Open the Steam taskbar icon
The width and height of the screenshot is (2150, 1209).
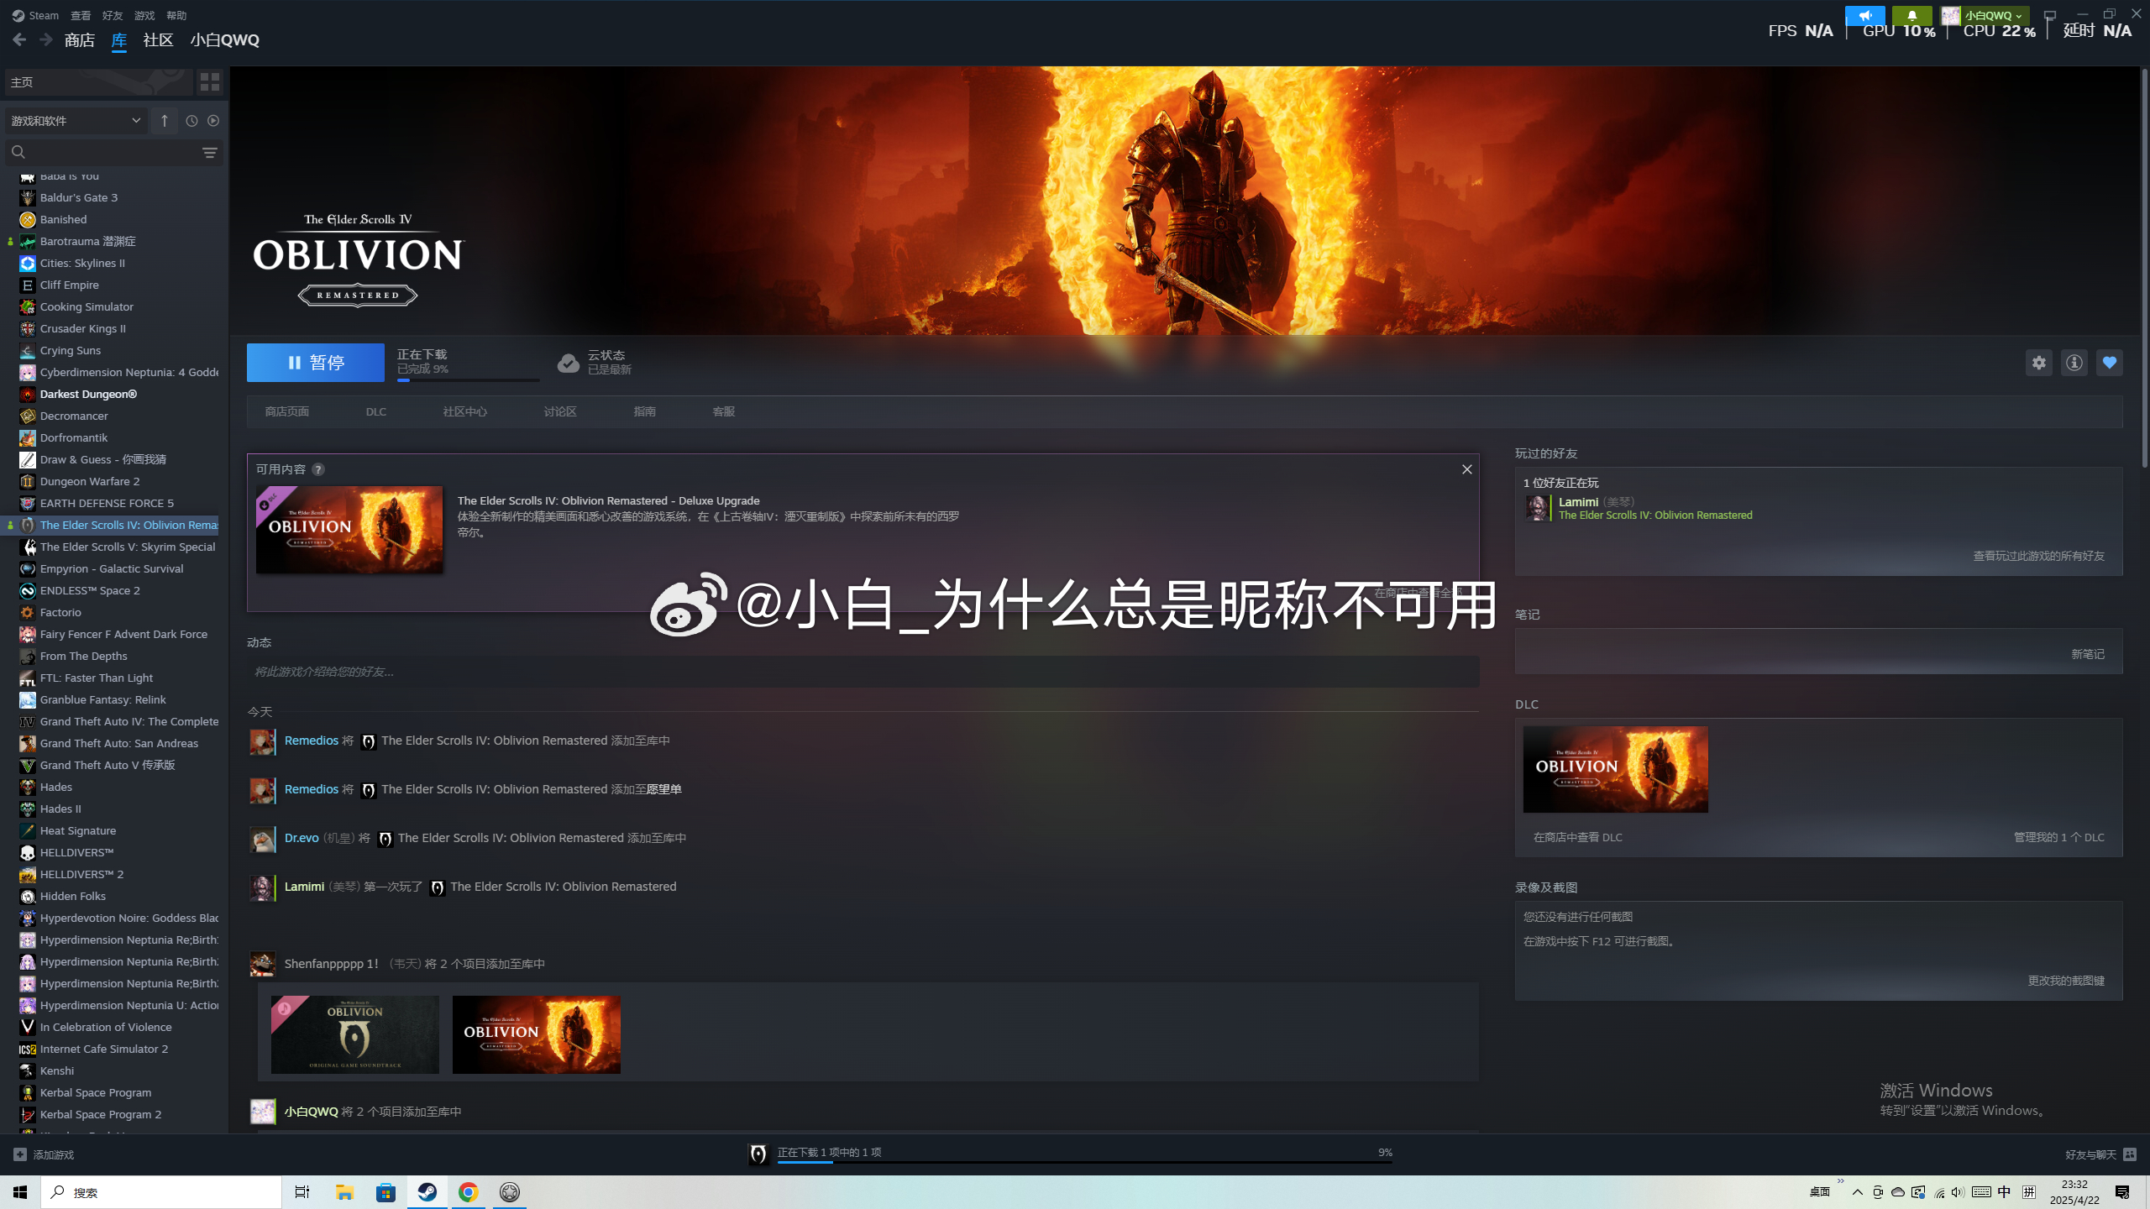point(427,1192)
